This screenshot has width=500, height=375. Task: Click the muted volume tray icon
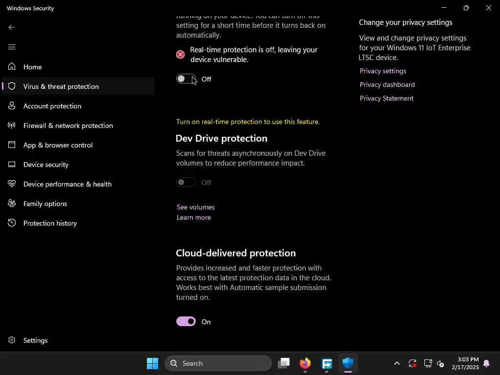pos(440,363)
